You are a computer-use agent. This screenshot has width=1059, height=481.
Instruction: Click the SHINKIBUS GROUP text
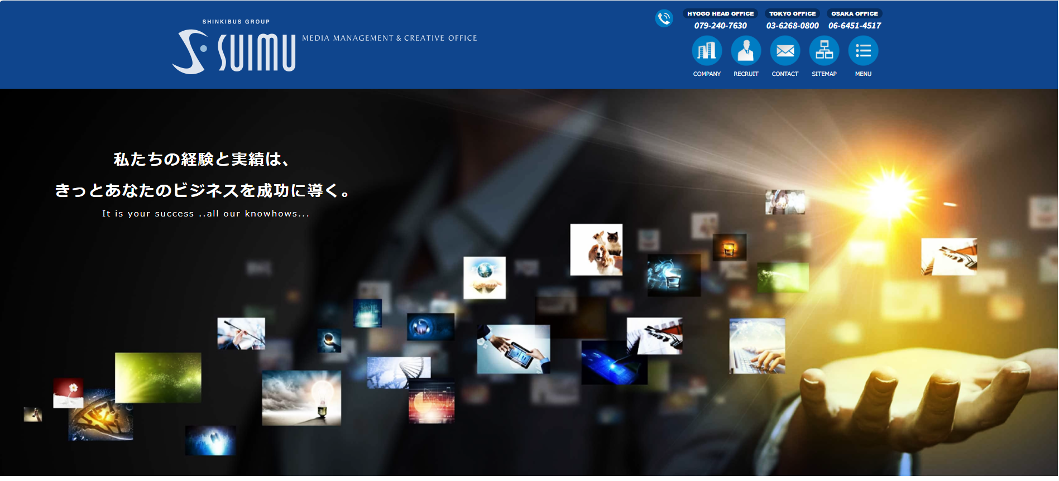(236, 22)
